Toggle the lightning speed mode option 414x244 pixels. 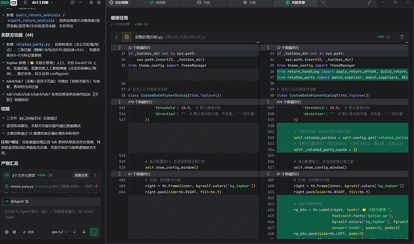coord(28,232)
